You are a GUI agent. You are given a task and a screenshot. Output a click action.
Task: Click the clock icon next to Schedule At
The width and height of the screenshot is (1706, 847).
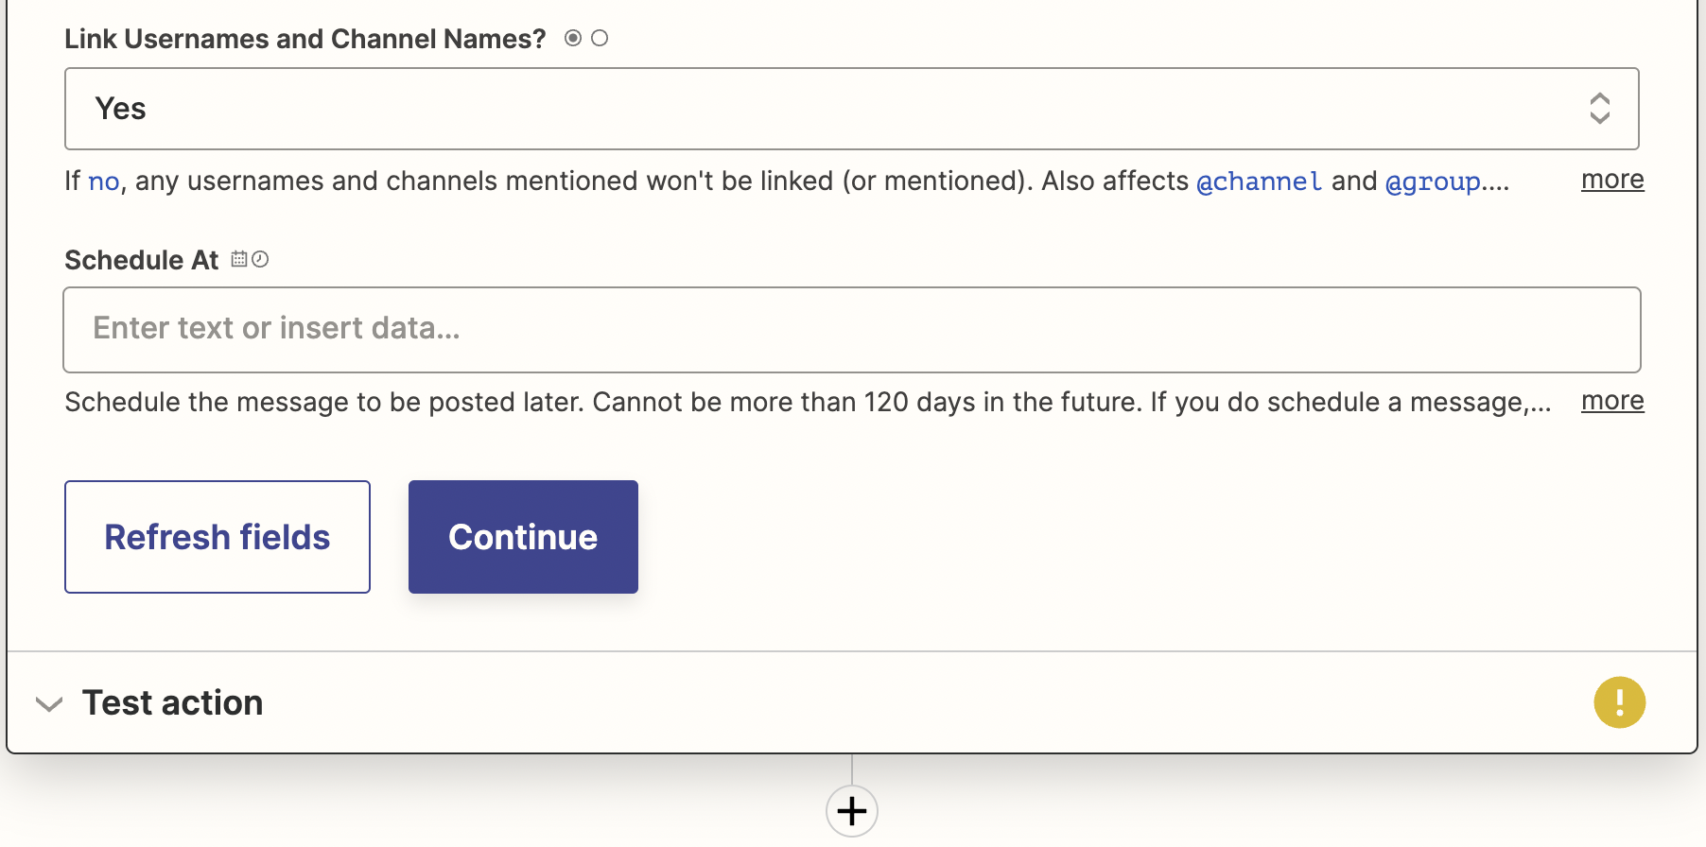pyautogui.click(x=260, y=259)
